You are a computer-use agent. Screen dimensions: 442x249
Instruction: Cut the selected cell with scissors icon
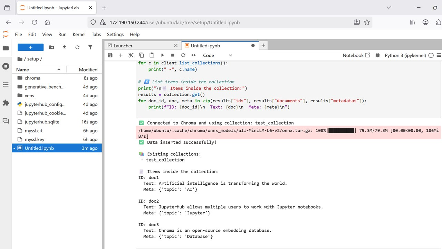tap(131, 55)
